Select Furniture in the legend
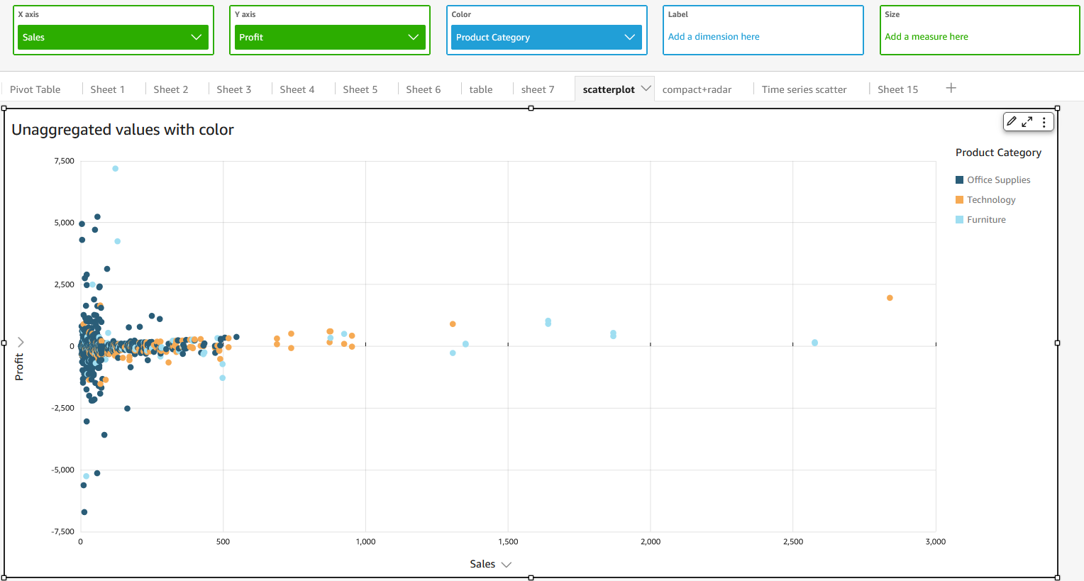Image resolution: width=1084 pixels, height=581 pixels. [x=986, y=220]
